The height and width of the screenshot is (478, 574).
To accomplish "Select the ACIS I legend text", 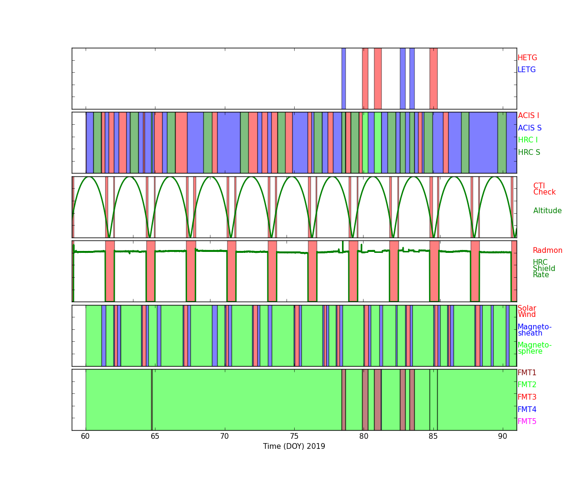I will click(528, 116).
